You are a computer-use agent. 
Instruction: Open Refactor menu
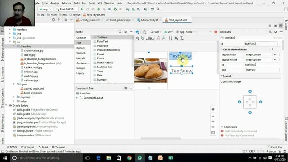pos(66,3)
